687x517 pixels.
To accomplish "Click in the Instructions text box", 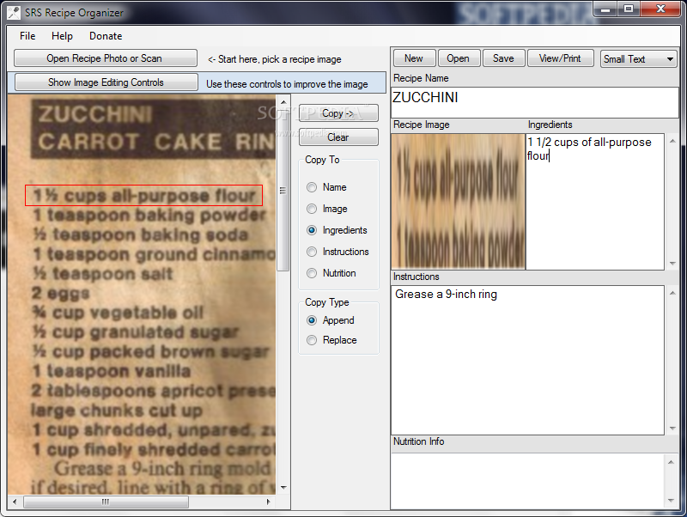I will (527, 360).
